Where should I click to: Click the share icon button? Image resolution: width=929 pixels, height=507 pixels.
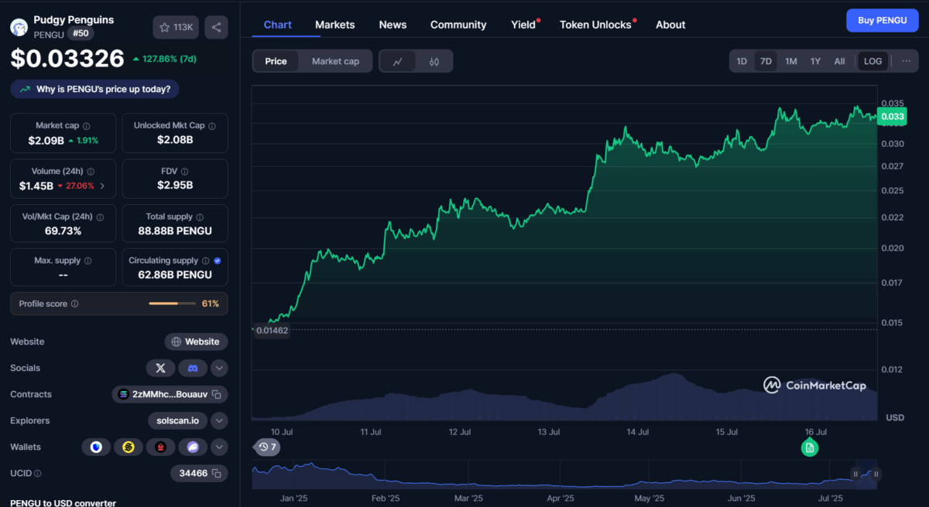point(216,27)
